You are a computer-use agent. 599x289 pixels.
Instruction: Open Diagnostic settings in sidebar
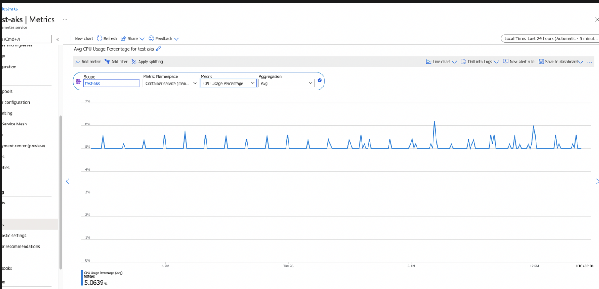(14, 235)
